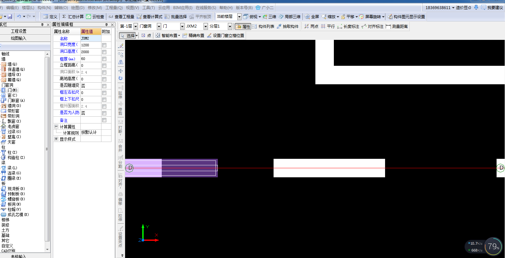
Task: Open the 工程量(Q) menu
Action: point(114,7)
